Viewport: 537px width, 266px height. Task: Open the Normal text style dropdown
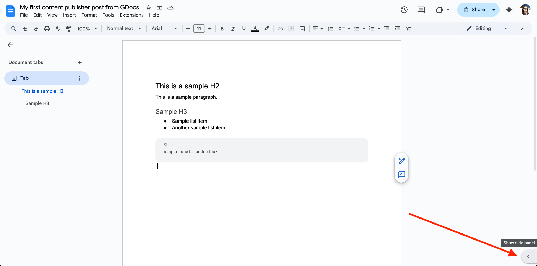pos(124,28)
